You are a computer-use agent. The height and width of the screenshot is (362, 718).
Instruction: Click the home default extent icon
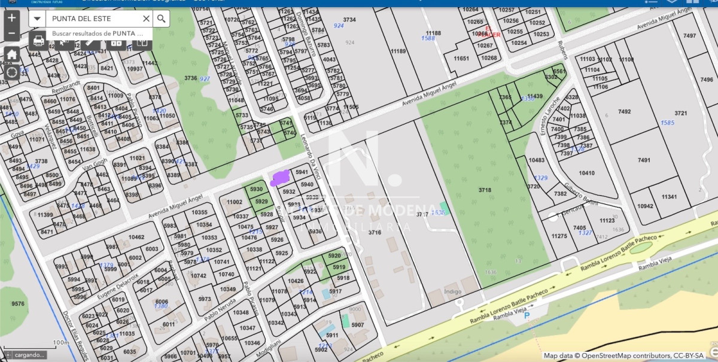pyautogui.click(x=11, y=54)
